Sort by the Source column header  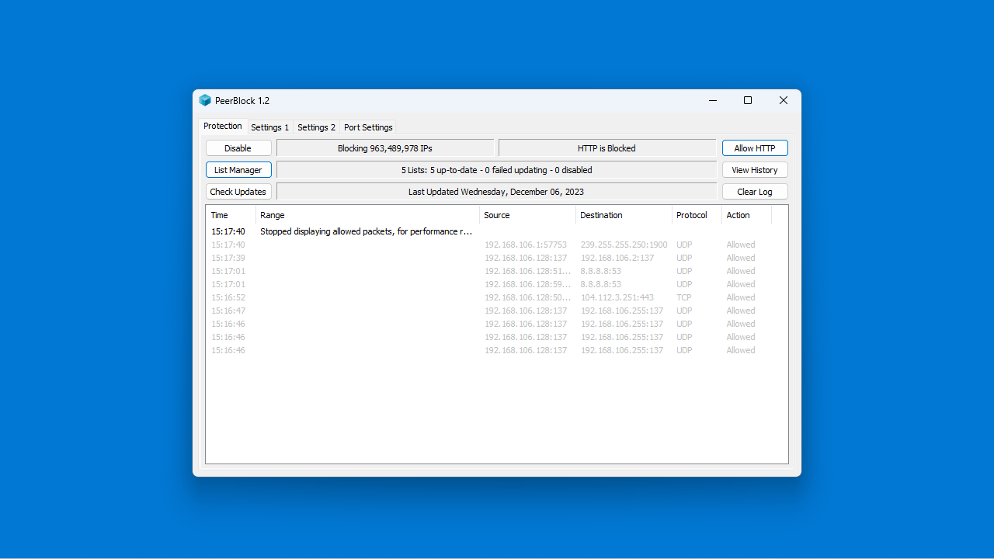tap(527, 215)
